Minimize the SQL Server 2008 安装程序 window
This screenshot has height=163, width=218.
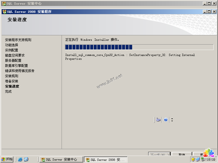pyautogui.click(x=205, y=12)
